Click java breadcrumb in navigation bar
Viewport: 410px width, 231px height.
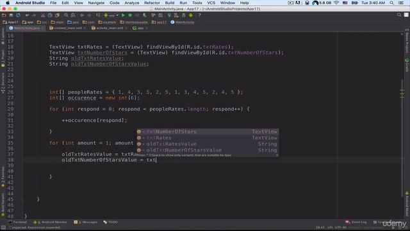(73, 22)
